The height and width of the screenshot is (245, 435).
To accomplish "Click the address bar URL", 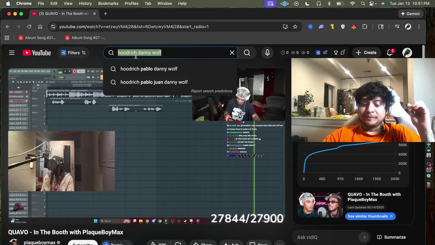I will [134, 27].
